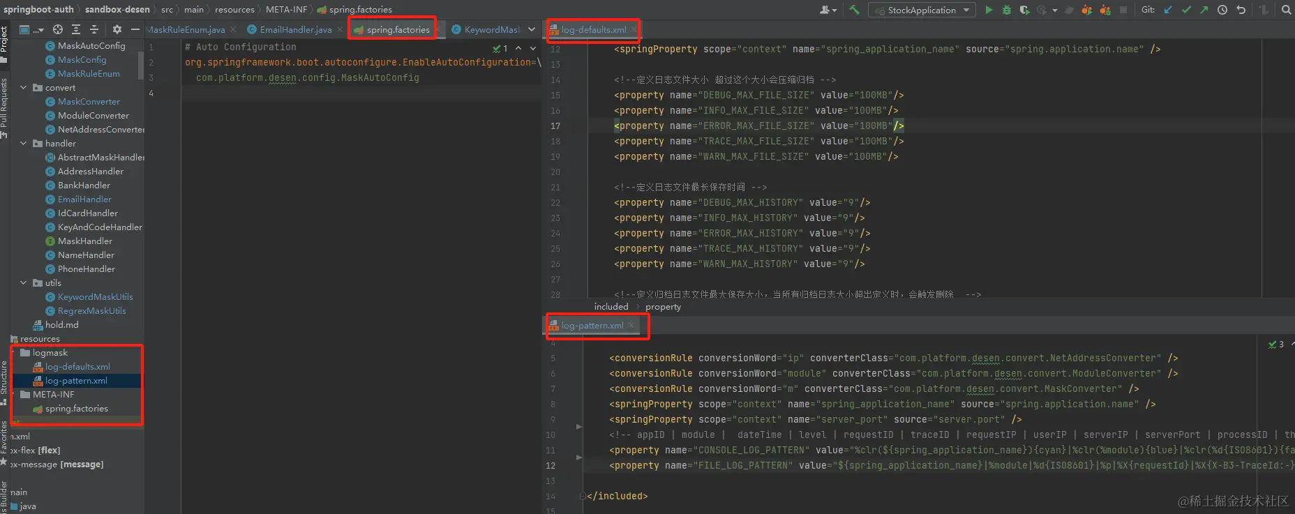This screenshot has width=1295, height=514.
Task: Select spring.factories in project tree
Action: point(76,408)
